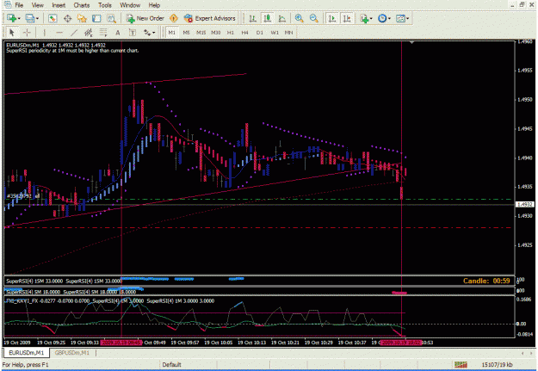Screen dimensions: 538x371
Task: Expand the Indicators dropdown arrow
Action: [371, 19]
